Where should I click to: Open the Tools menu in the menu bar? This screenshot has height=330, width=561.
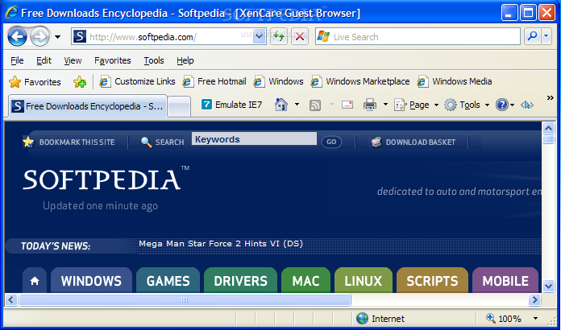[154, 60]
